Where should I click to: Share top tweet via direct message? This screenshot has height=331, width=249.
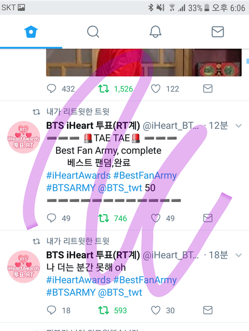tap(208, 89)
